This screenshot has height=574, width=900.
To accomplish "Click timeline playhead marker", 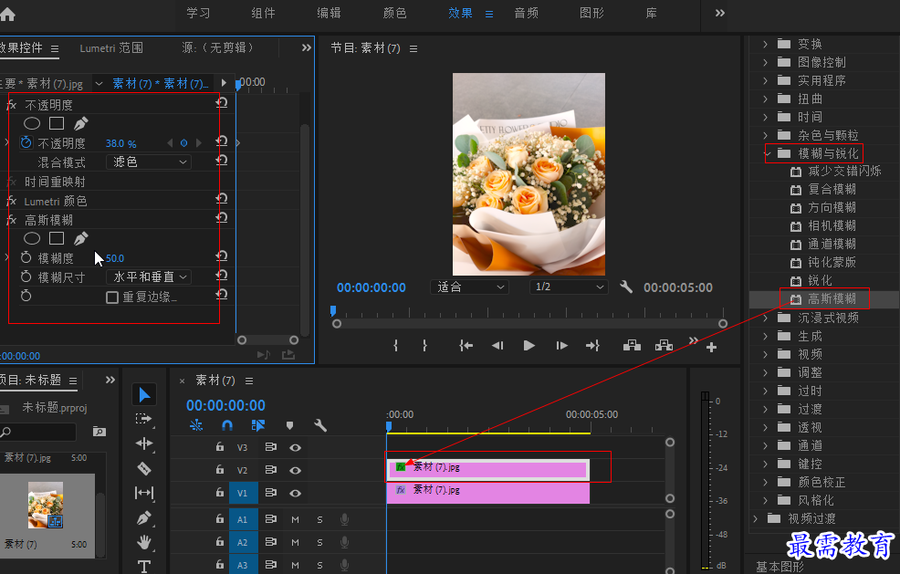I will point(389,426).
